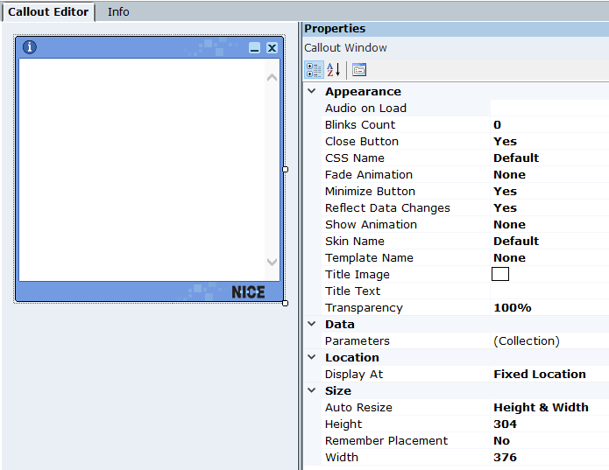Select the Minimize Button Yes value
The image size is (609, 470).
click(505, 191)
